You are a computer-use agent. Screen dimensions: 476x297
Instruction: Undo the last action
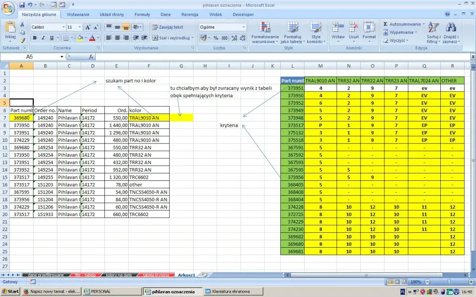pos(30,5)
